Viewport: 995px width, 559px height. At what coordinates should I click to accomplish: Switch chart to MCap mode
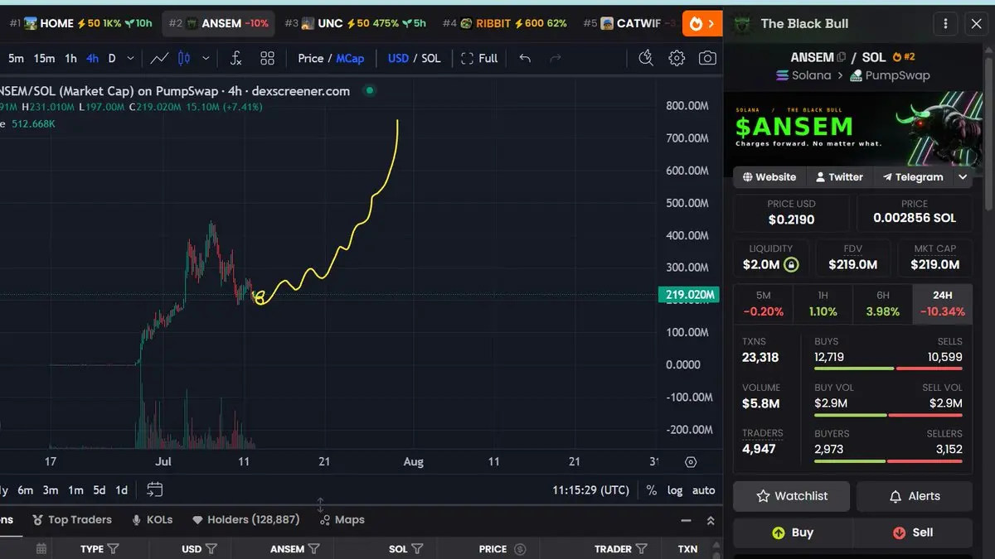click(x=350, y=58)
